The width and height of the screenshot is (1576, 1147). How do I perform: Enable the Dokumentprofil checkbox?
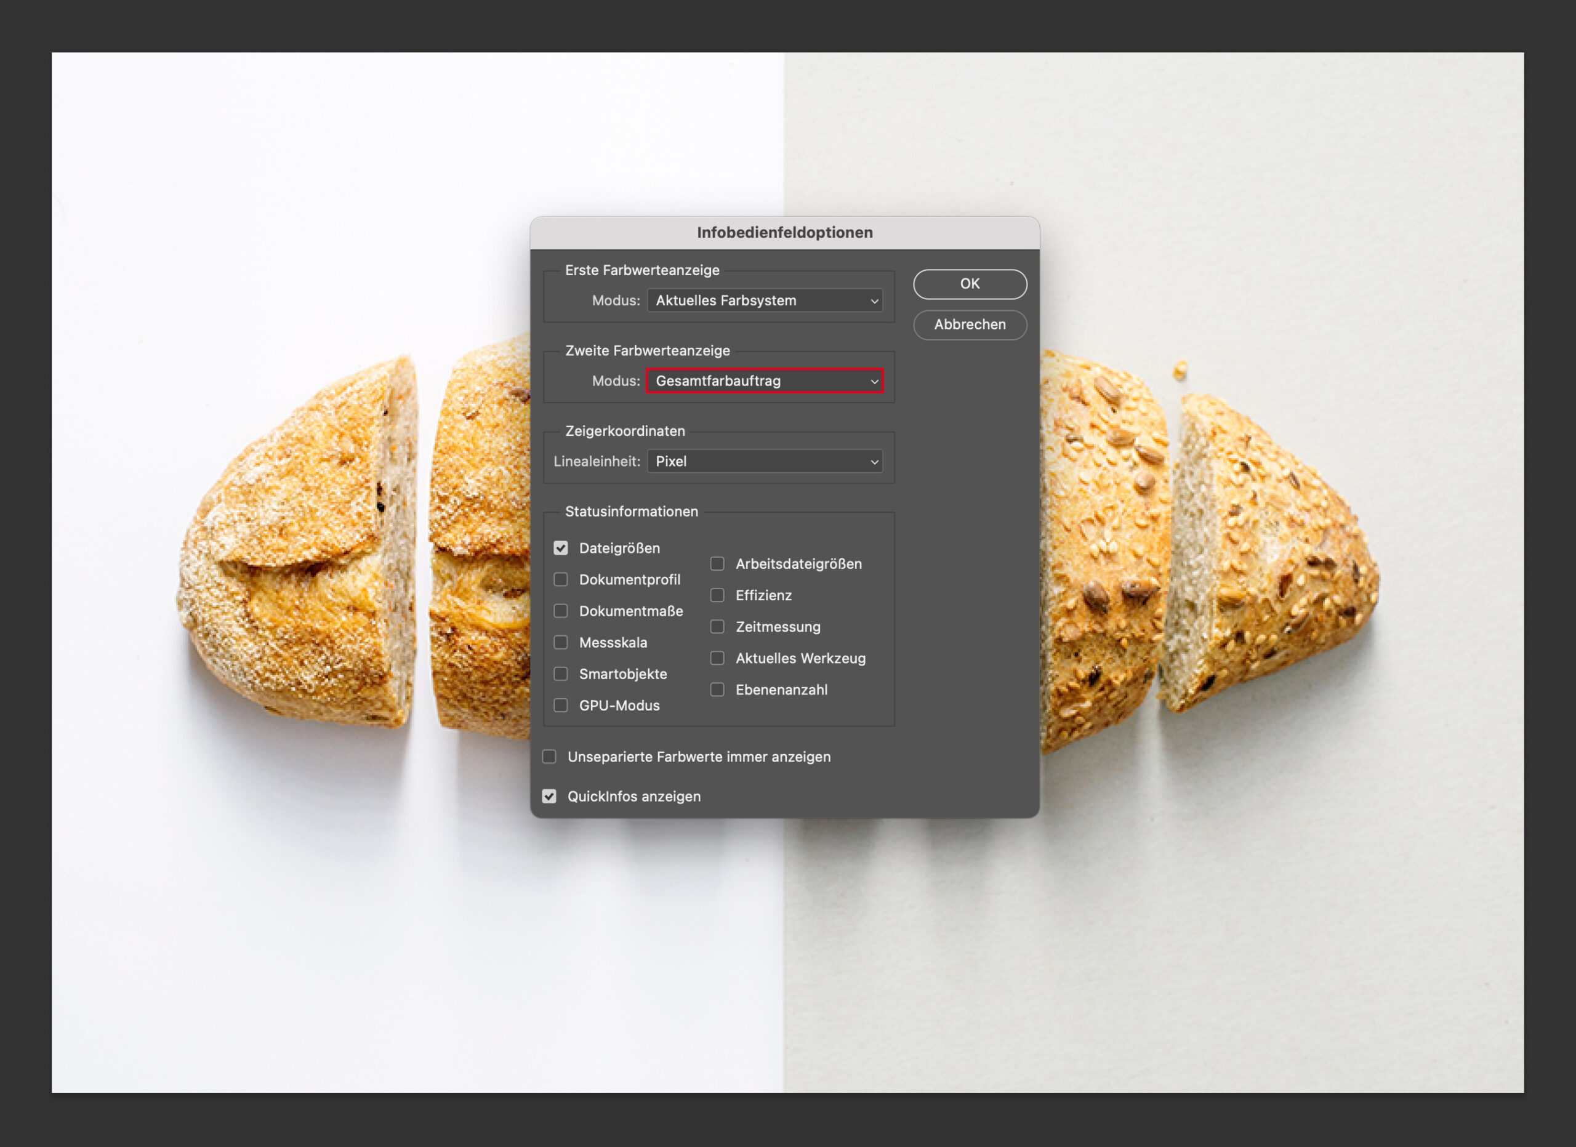coord(561,579)
